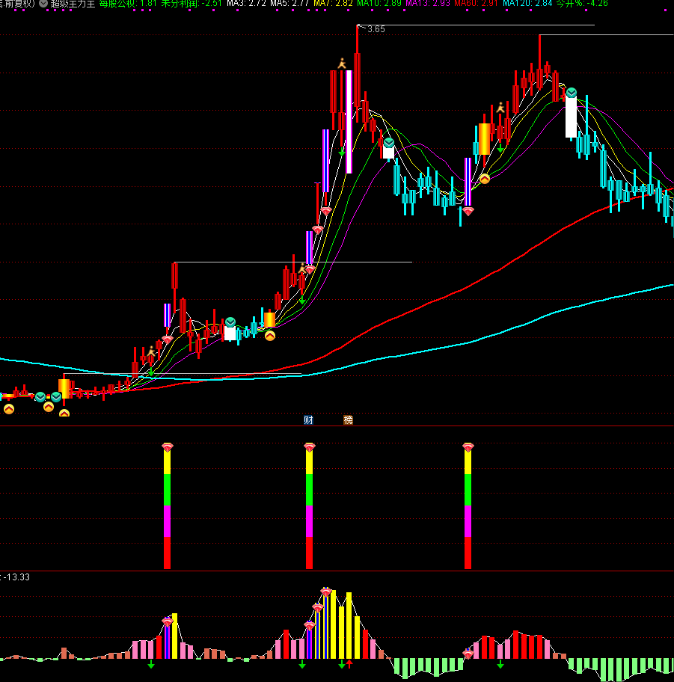Viewport: 674px width, 682px height.
Task: Select the MA3 moving average label
Action: pos(245,4)
